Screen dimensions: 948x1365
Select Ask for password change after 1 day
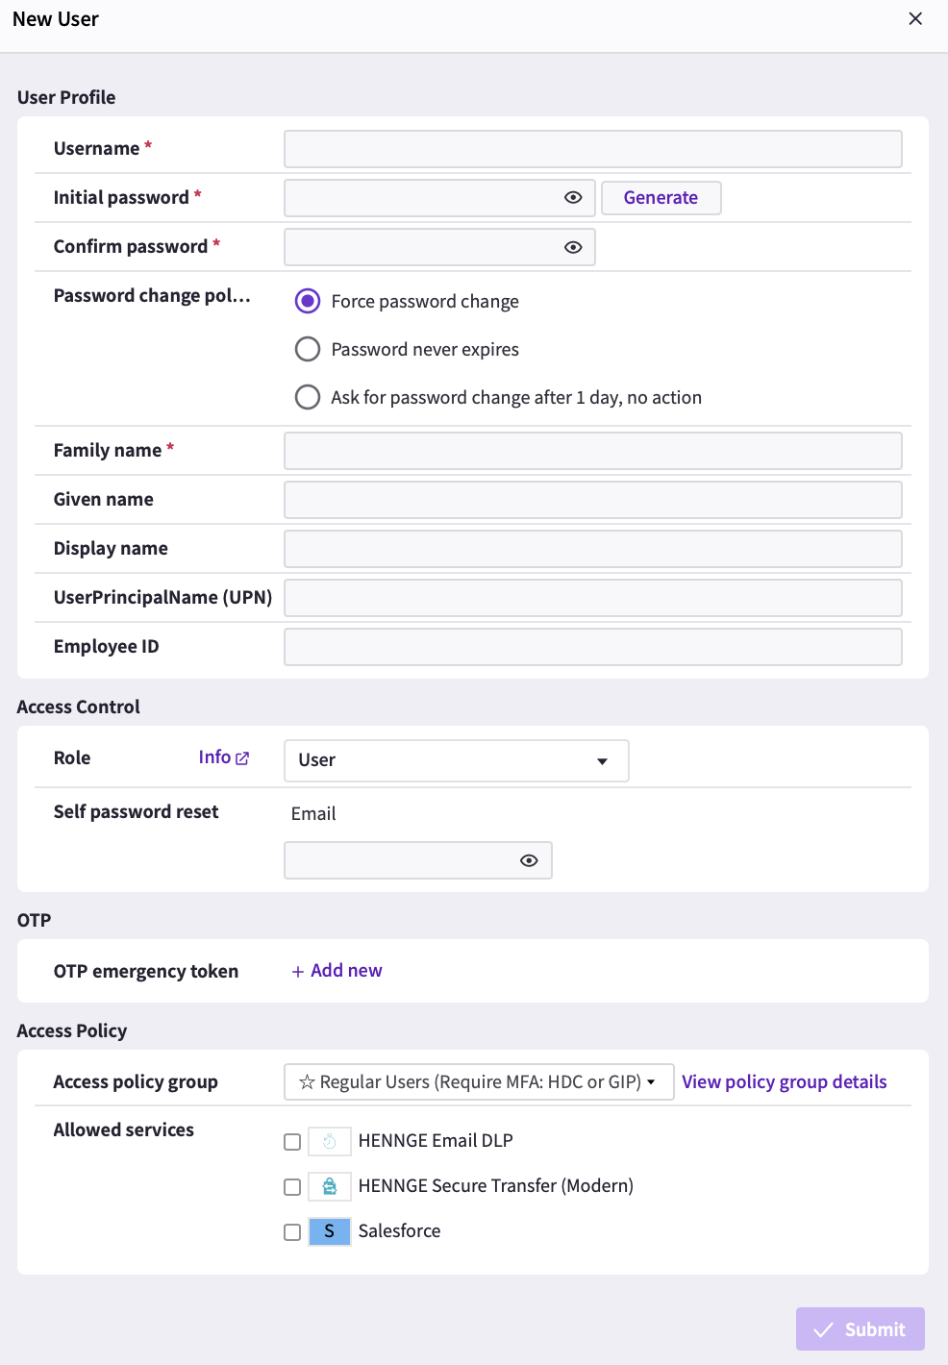(308, 397)
